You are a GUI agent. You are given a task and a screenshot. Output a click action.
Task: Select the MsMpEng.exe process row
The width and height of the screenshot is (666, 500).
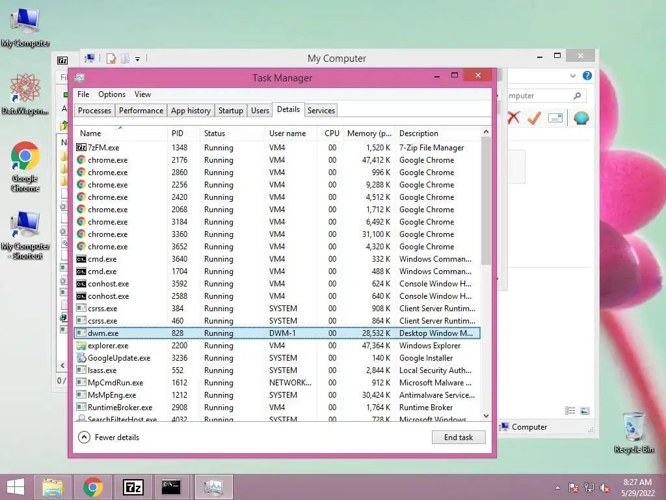pyautogui.click(x=277, y=395)
